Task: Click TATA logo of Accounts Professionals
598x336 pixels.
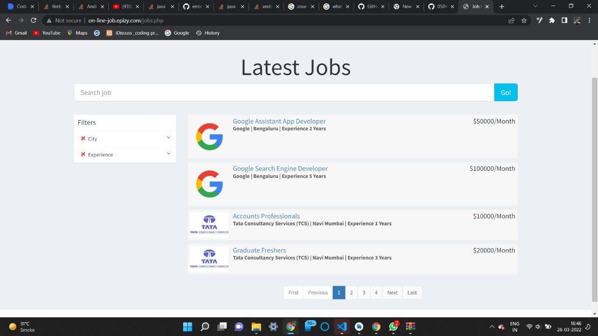Action: point(209,224)
